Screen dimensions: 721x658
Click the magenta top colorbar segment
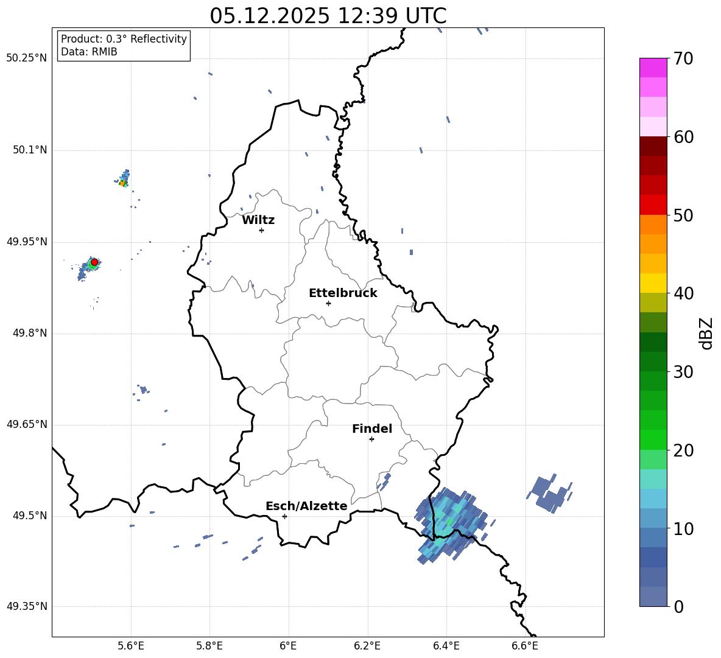(x=653, y=68)
